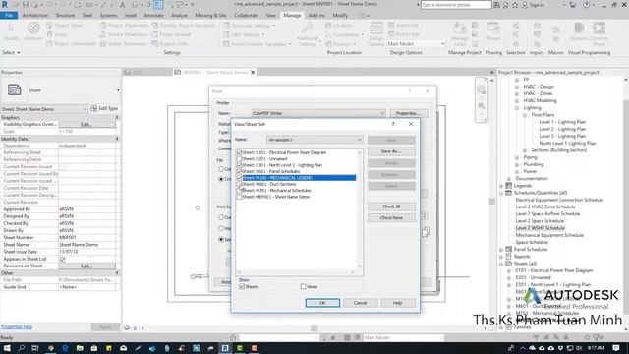The width and height of the screenshot is (629, 354).
Task: Click the Chrome icon in the taskbar
Action: coord(50,348)
